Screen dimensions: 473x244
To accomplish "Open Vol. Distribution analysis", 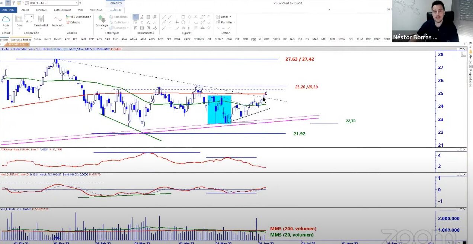I will pos(78,17).
